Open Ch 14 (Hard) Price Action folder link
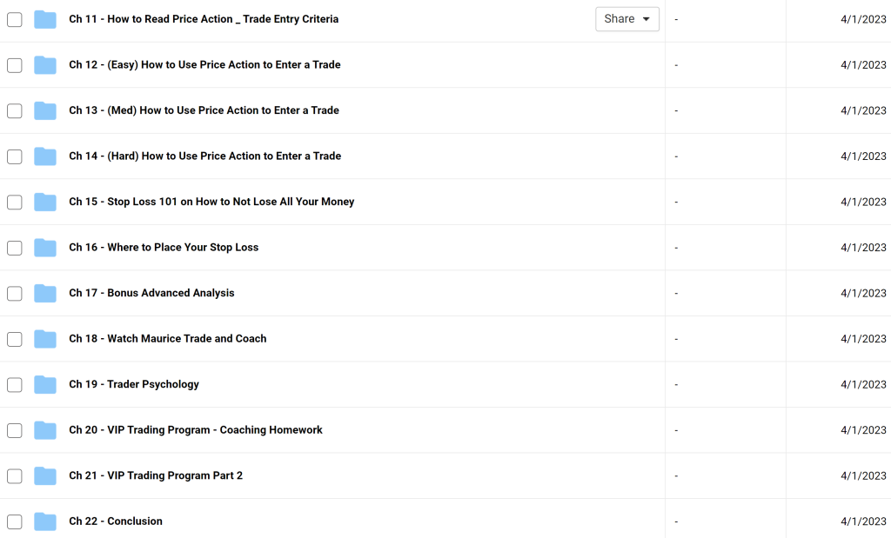 pos(204,156)
